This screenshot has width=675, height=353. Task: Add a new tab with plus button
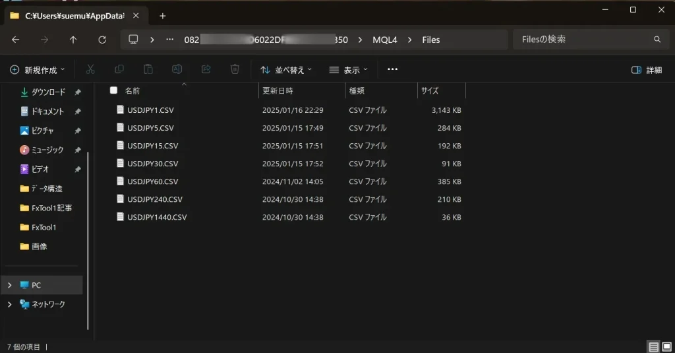tap(162, 16)
